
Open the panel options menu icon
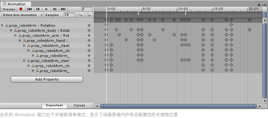tap(265, 5)
